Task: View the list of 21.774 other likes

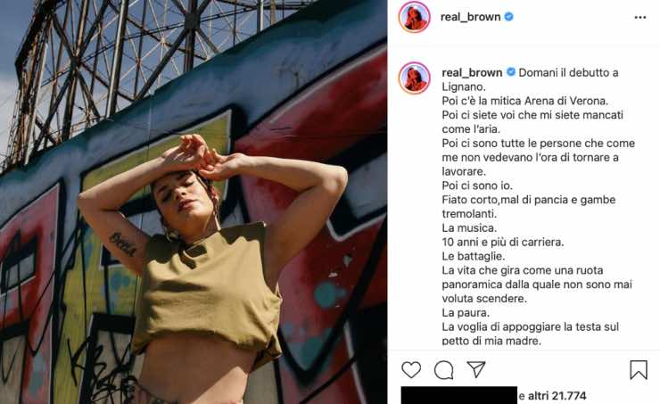Action: coord(553,396)
